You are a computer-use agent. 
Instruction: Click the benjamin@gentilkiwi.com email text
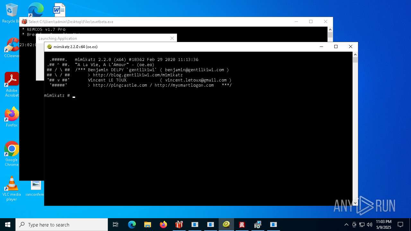tap(195, 70)
